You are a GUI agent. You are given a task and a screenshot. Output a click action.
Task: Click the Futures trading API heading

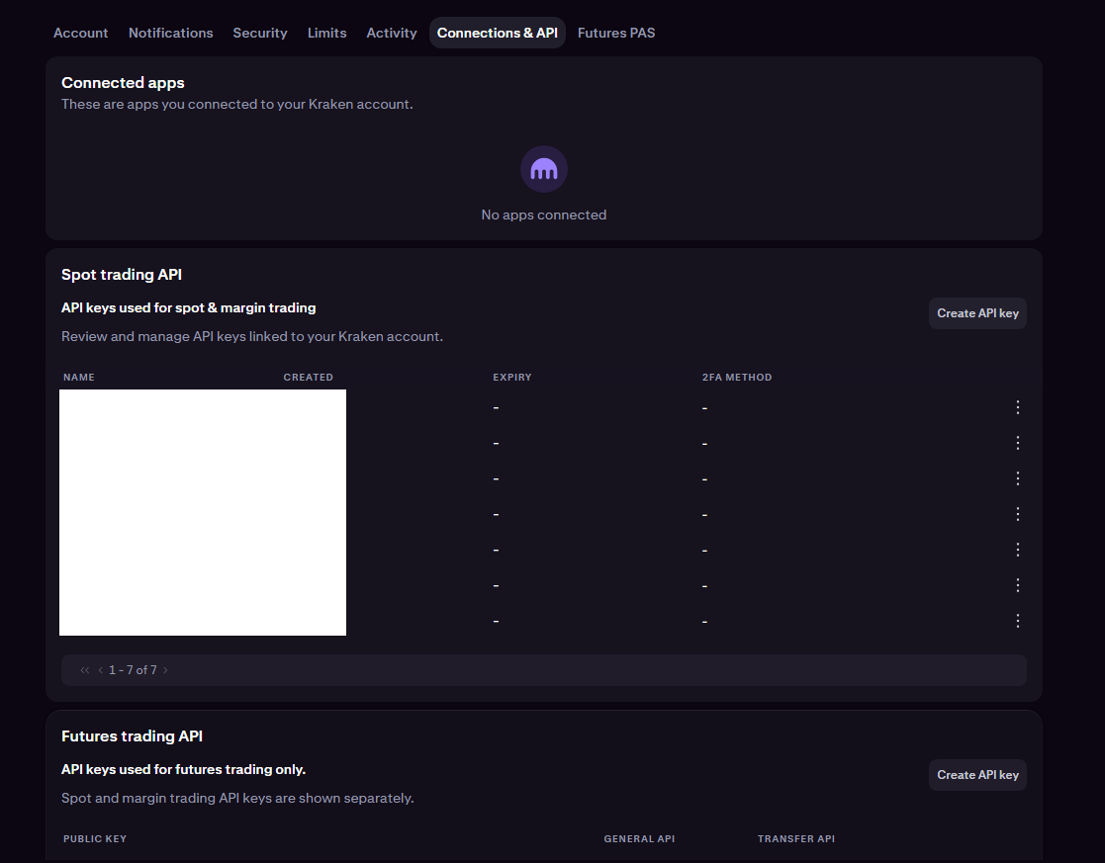coord(132,736)
